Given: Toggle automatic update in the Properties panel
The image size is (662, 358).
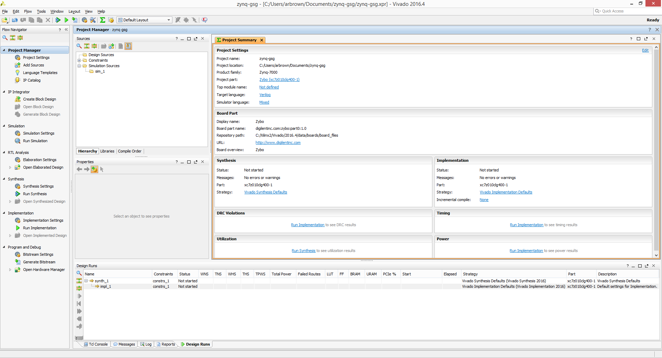Looking at the screenshot, I should pyautogui.click(x=94, y=169).
